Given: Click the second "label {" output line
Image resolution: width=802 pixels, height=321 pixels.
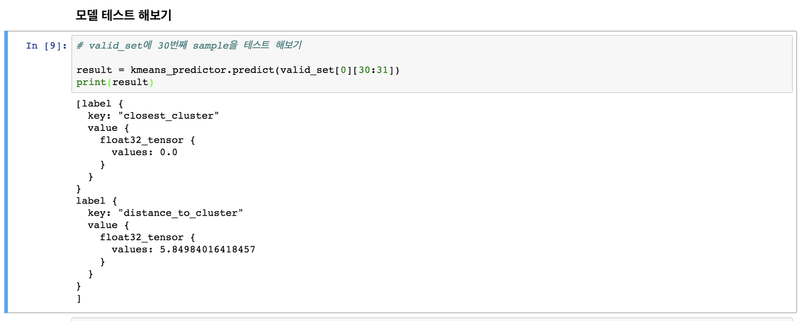Looking at the screenshot, I should (96, 201).
